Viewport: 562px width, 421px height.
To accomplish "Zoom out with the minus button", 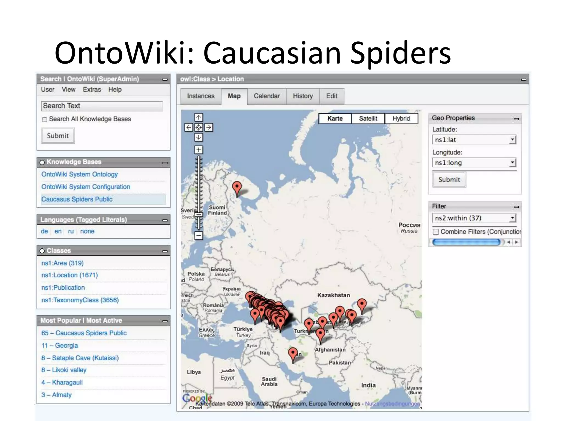I will (x=199, y=235).
